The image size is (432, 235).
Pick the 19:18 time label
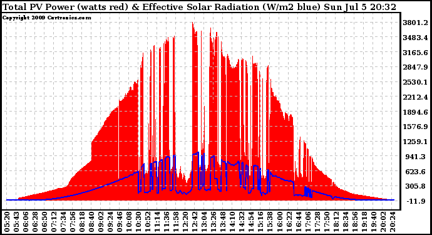363,222
